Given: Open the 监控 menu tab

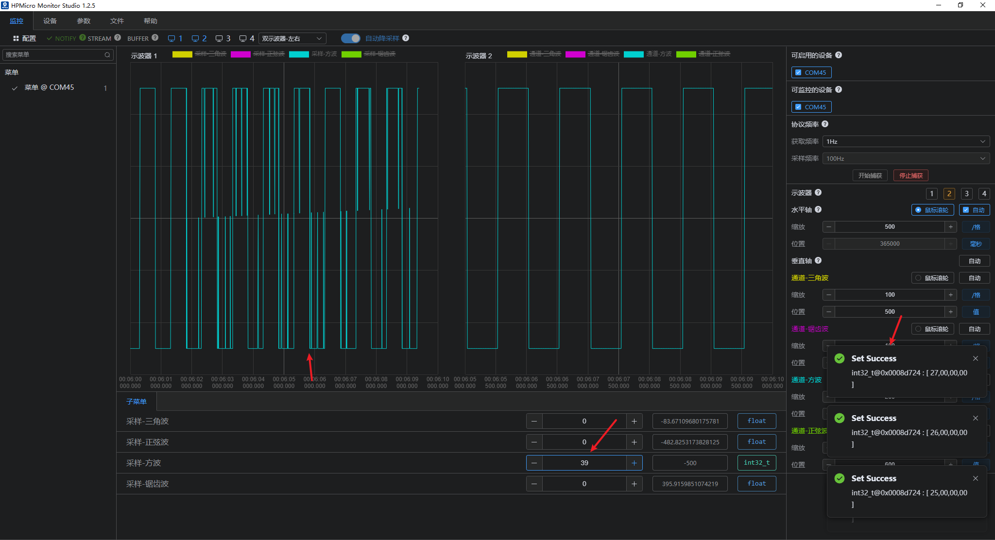Looking at the screenshot, I should pos(17,21).
